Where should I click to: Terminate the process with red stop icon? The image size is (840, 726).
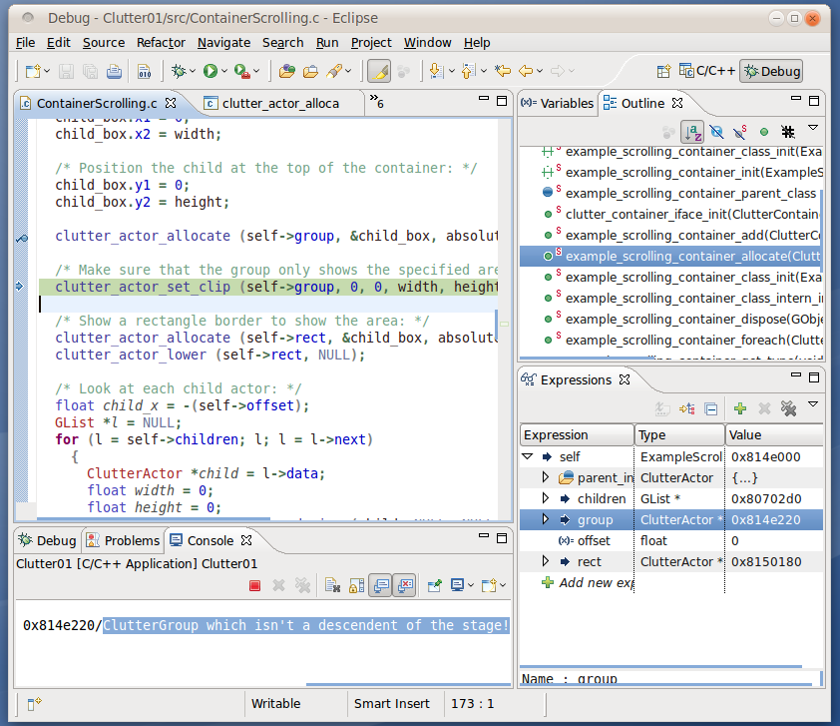coord(254,586)
